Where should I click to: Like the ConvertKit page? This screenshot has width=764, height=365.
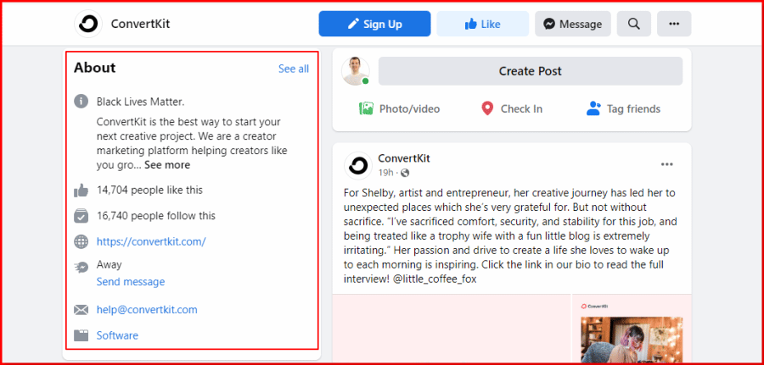click(x=482, y=24)
